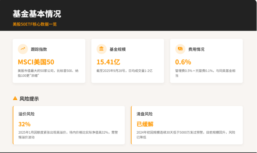Click the 跟踪指数 card label

pyautogui.click(x=39, y=49)
